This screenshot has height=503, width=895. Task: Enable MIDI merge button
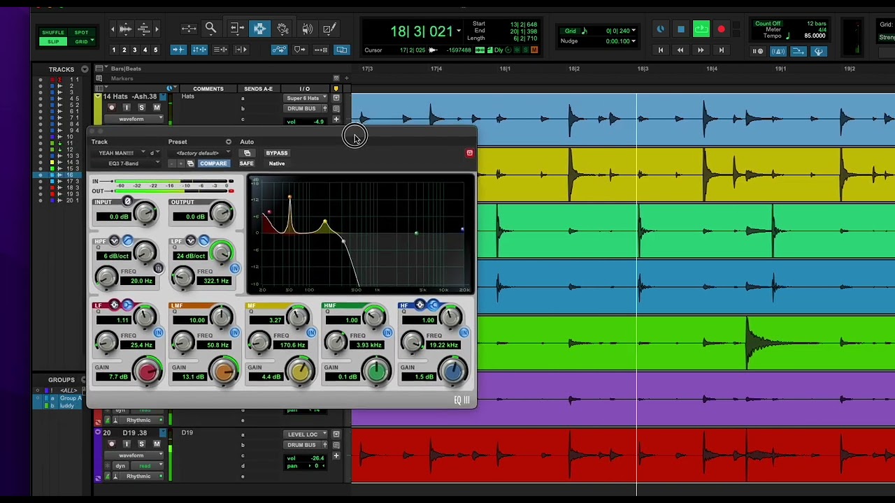[x=798, y=51]
